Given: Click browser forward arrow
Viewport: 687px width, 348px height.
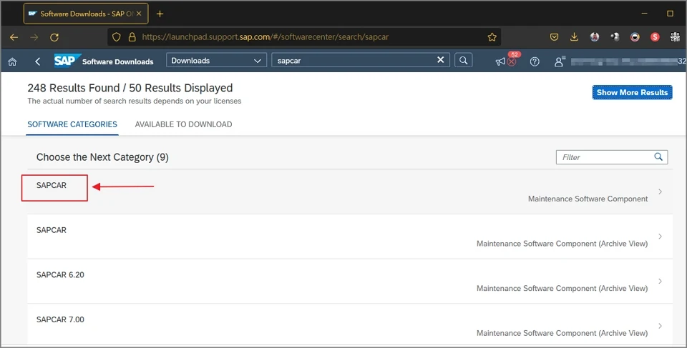Looking at the screenshot, I should (x=34, y=37).
